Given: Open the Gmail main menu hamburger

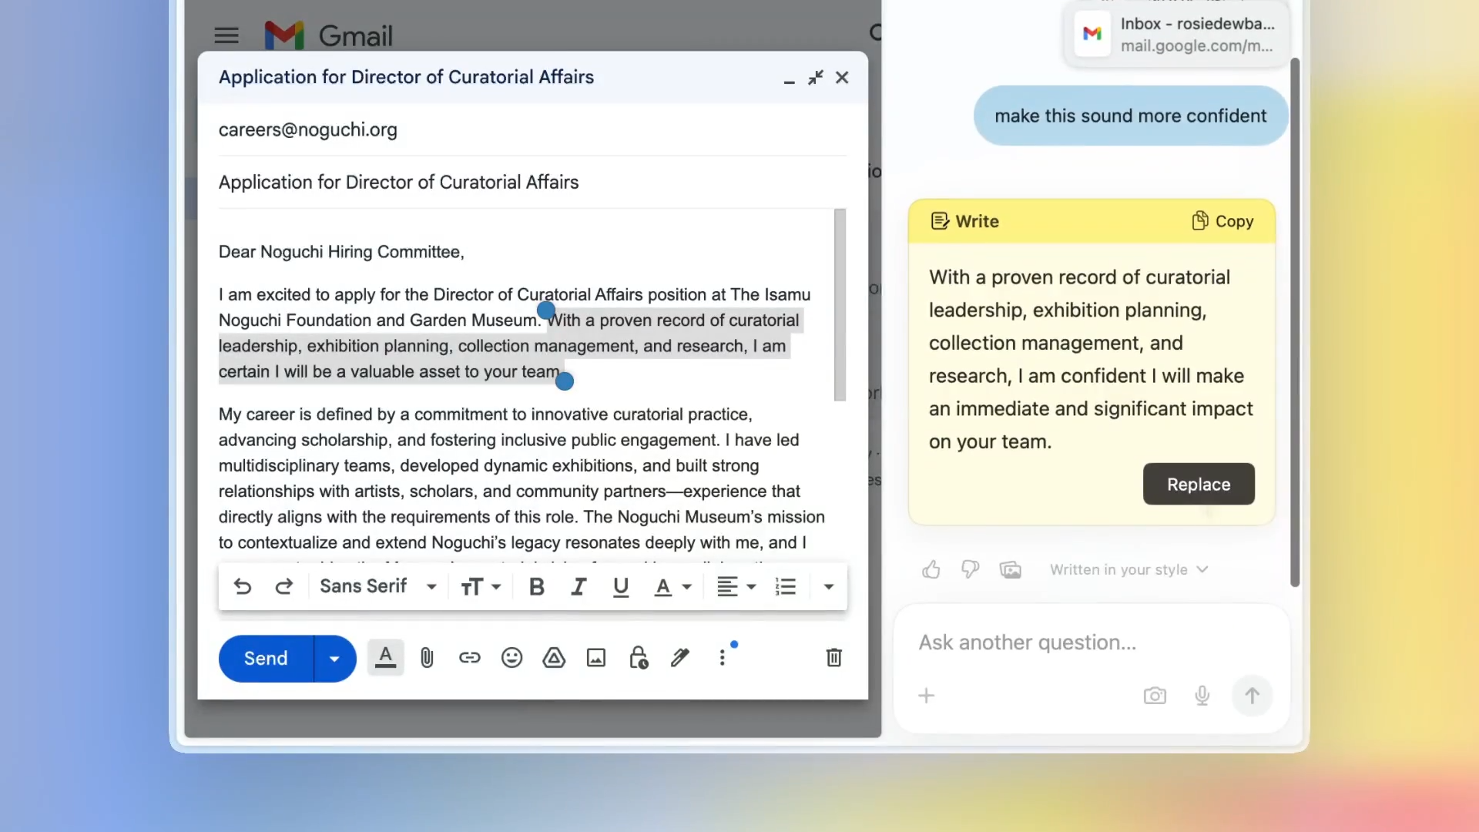Looking at the screenshot, I should pyautogui.click(x=226, y=35).
